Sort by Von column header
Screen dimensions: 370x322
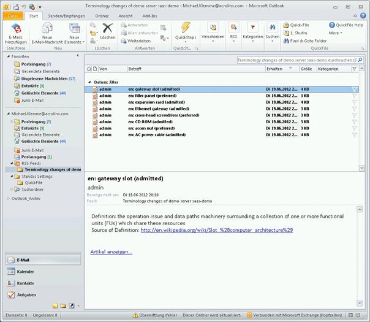click(113, 69)
